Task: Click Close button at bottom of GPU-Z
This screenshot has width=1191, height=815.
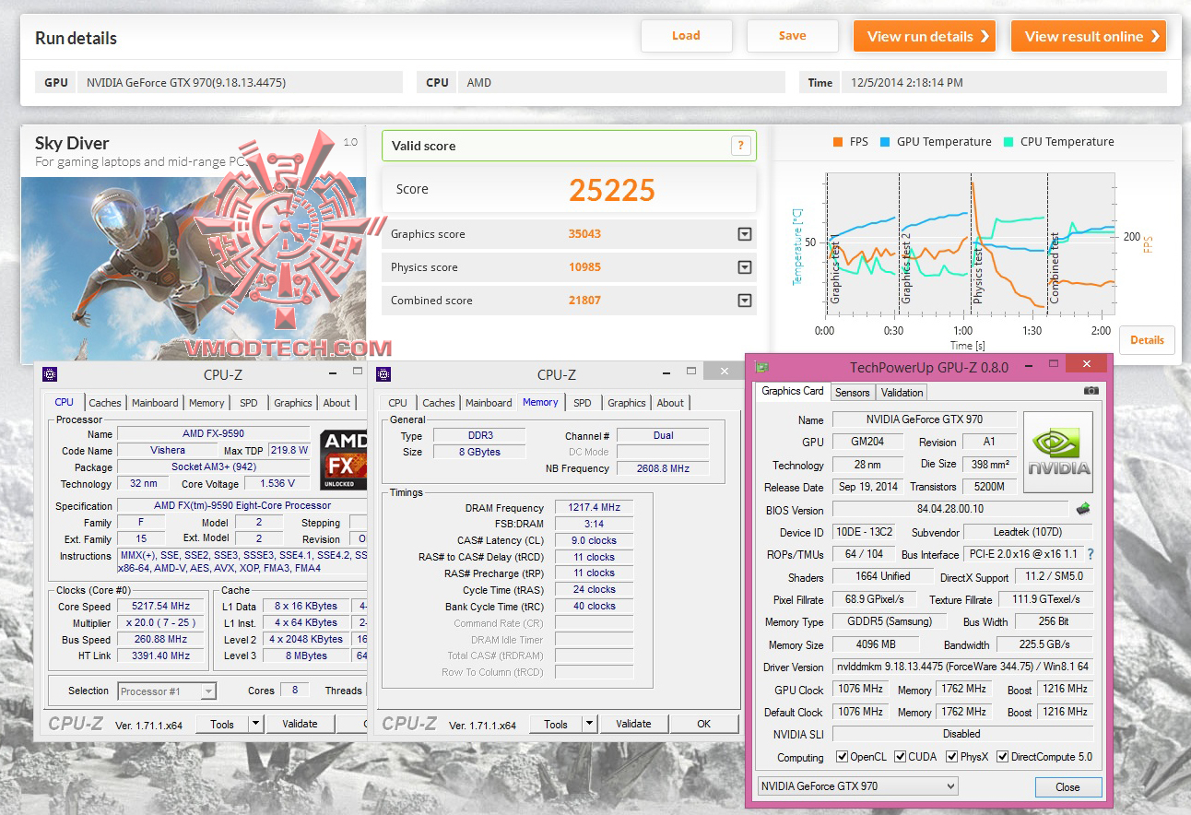Action: point(1067,786)
